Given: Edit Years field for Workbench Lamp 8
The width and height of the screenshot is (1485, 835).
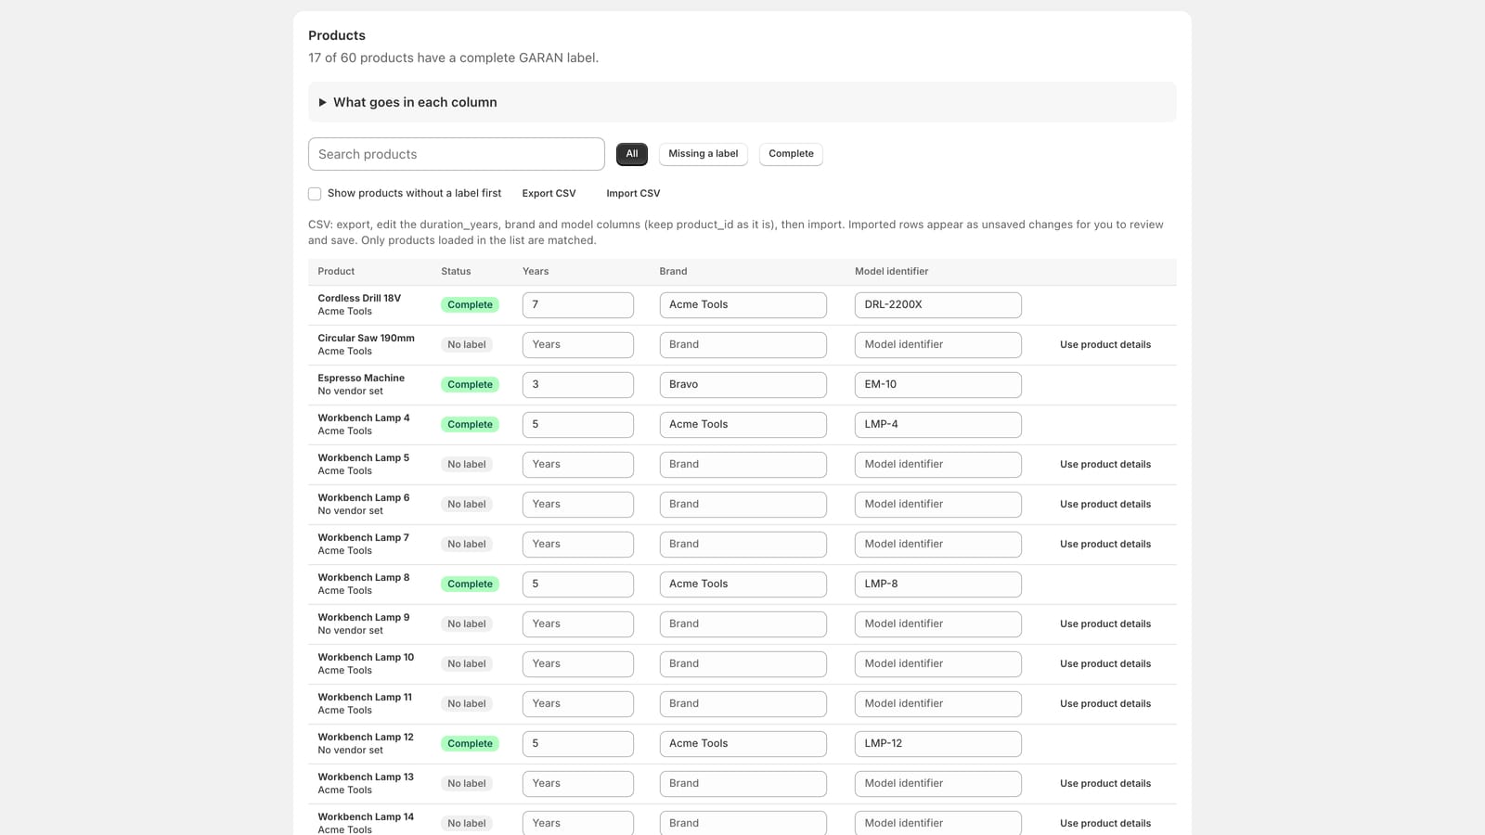Looking at the screenshot, I should 577,584.
